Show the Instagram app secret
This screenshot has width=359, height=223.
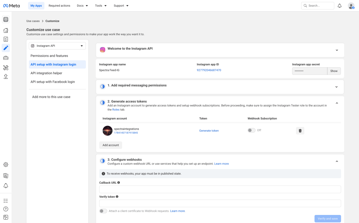tap(334, 71)
